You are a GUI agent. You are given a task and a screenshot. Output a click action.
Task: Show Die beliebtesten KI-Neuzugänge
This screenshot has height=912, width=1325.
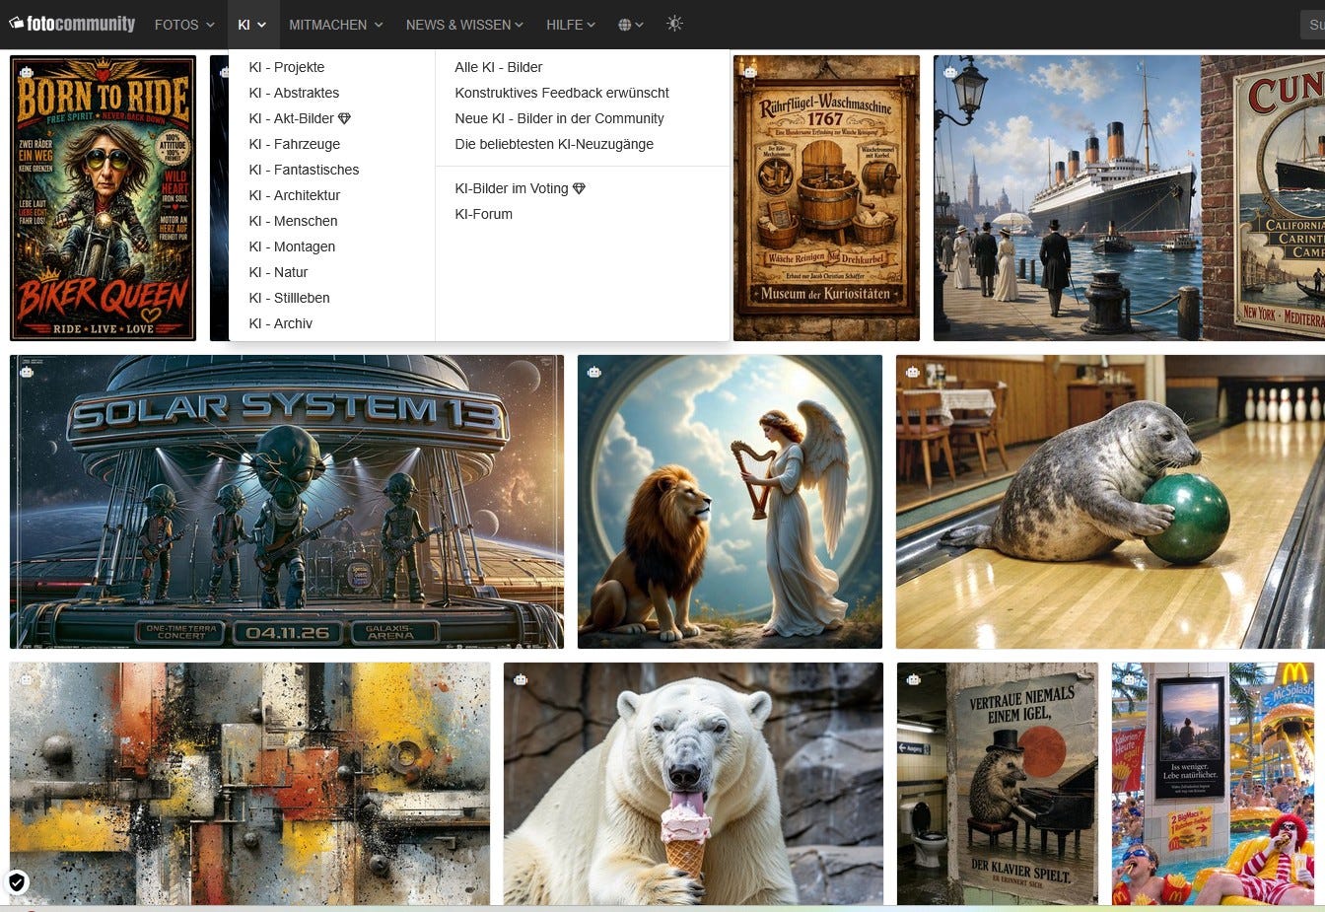[x=554, y=144]
